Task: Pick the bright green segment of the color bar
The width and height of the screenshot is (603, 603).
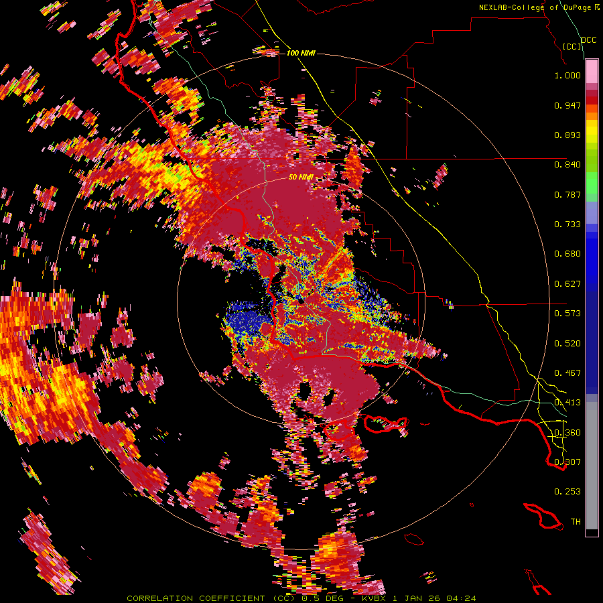Action: click(592, 183)
